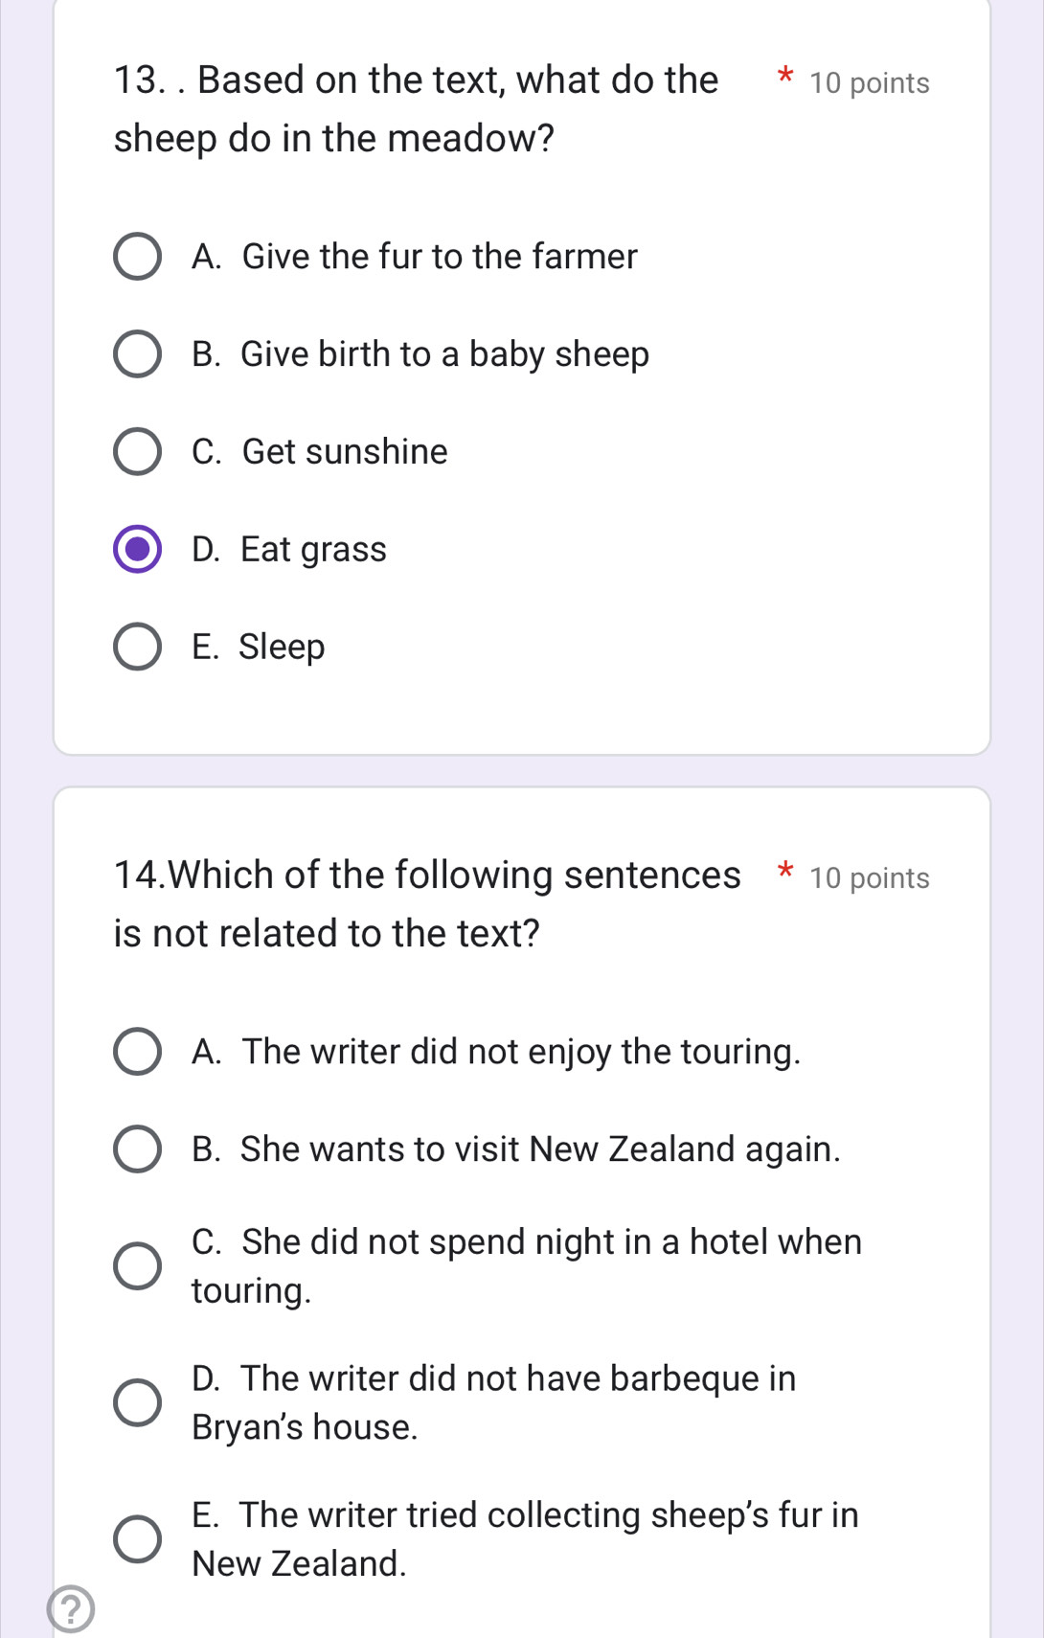Choose the barbeque in Bryan's house option
The image size is (1044, 1638).
[138, 1402]
